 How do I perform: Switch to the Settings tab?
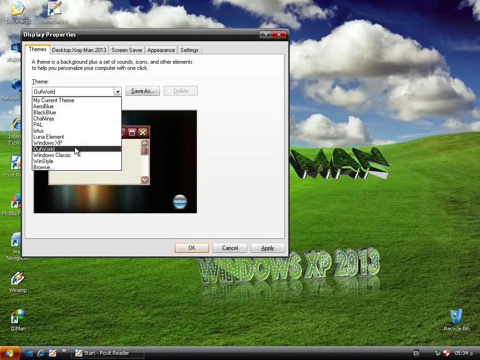pos(189,50)
